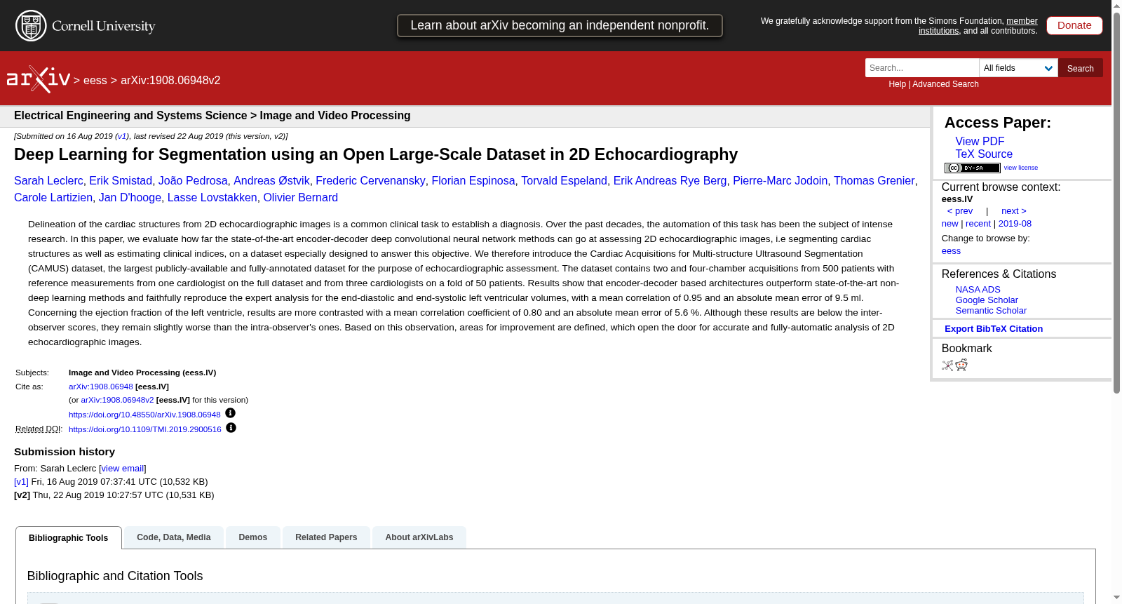Open doi.org/10.1109/TMI.2019.2900516 link

(145, 429)
